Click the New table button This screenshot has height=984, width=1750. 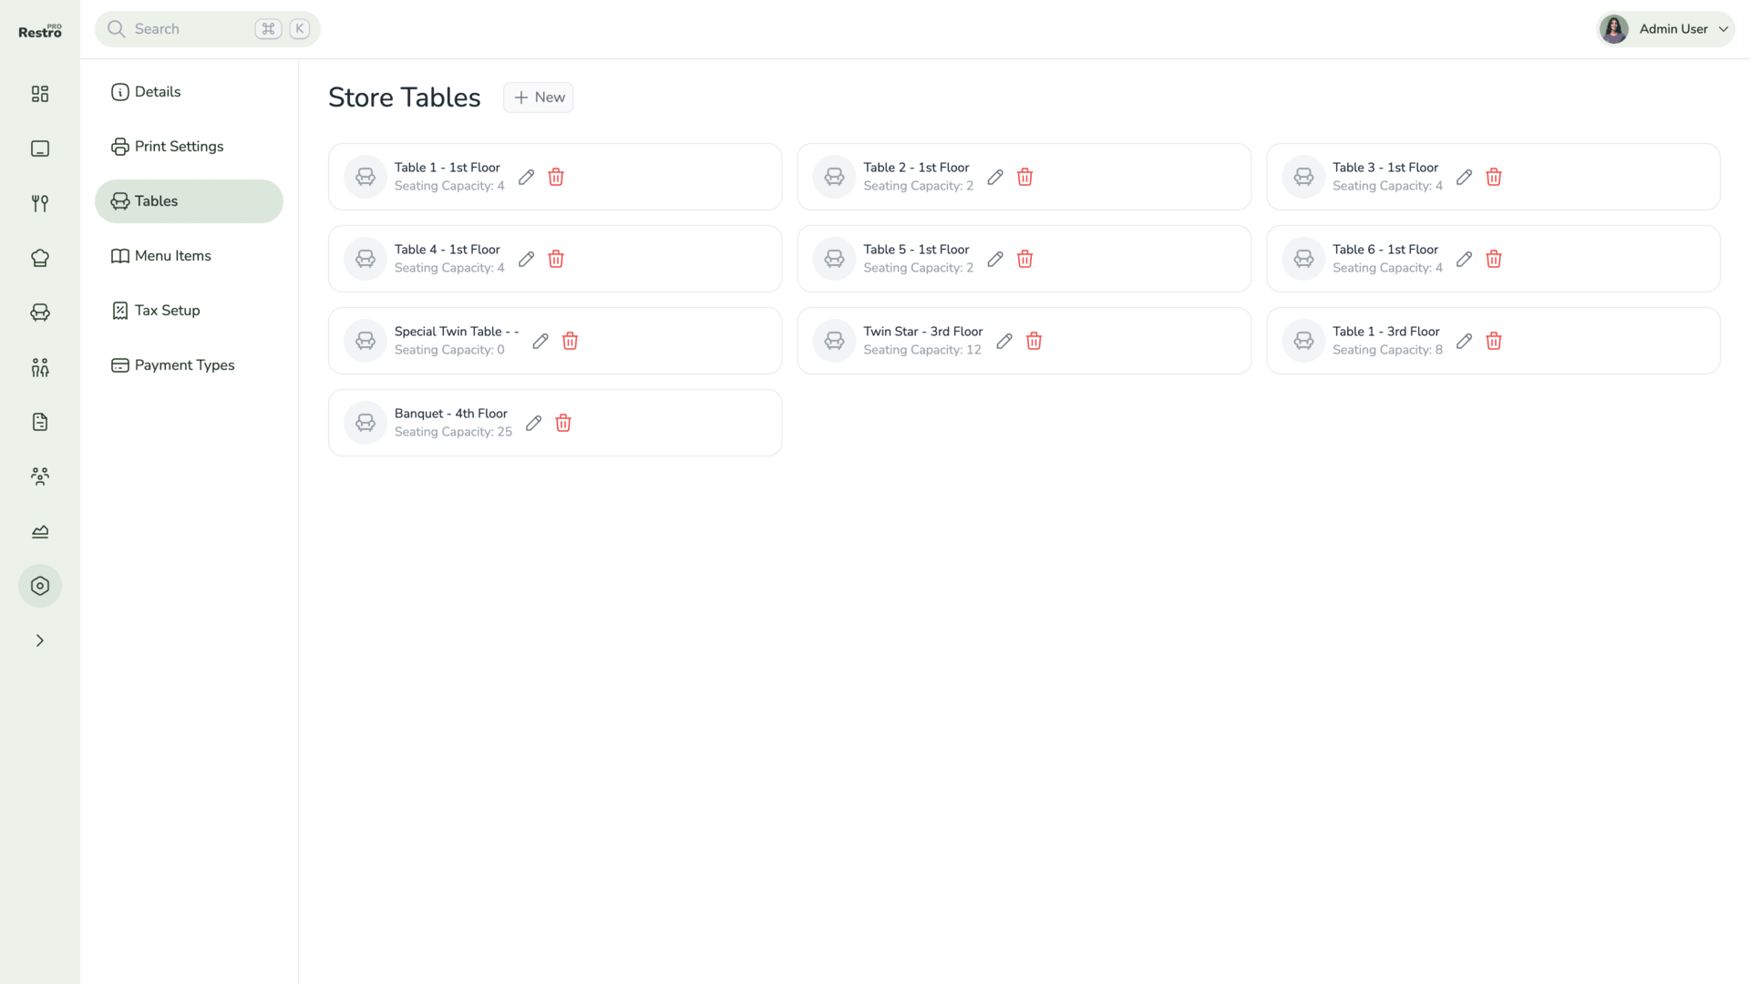coord(539,97)
